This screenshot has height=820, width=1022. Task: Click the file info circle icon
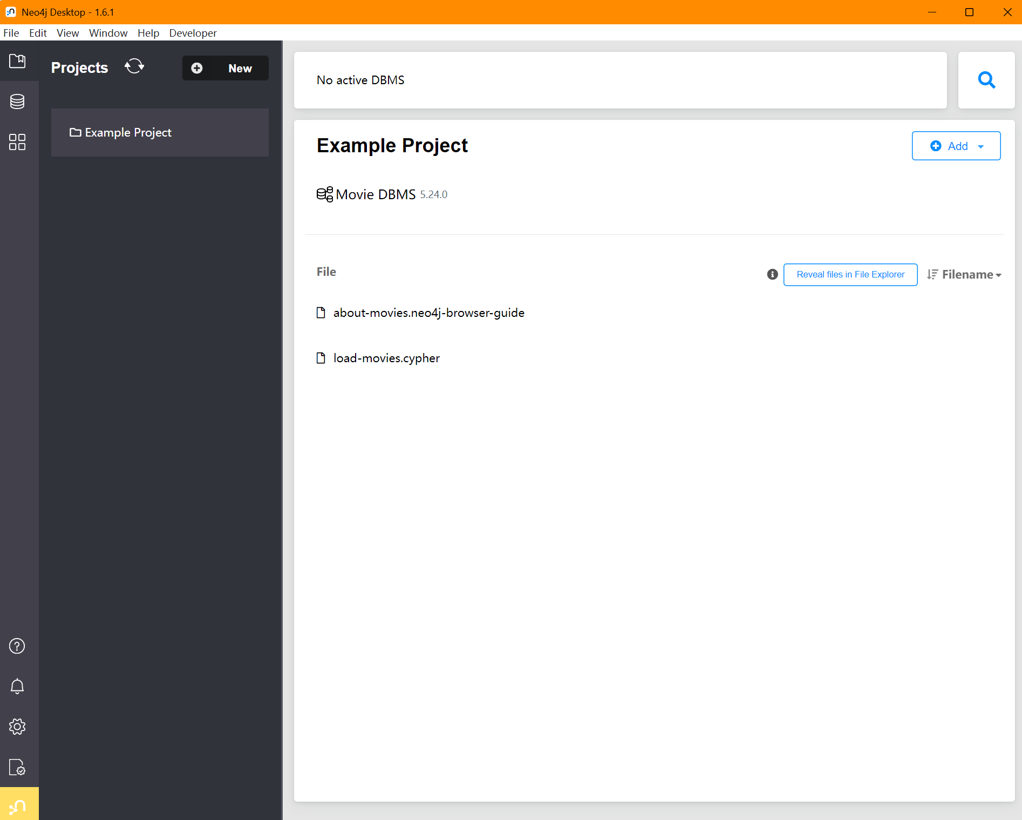(772, 274)
